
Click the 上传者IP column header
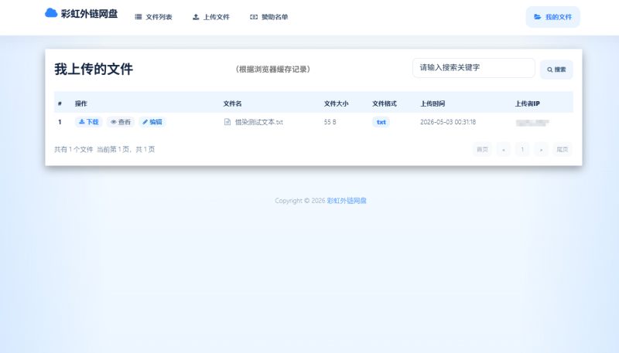[x=527, y=104]
